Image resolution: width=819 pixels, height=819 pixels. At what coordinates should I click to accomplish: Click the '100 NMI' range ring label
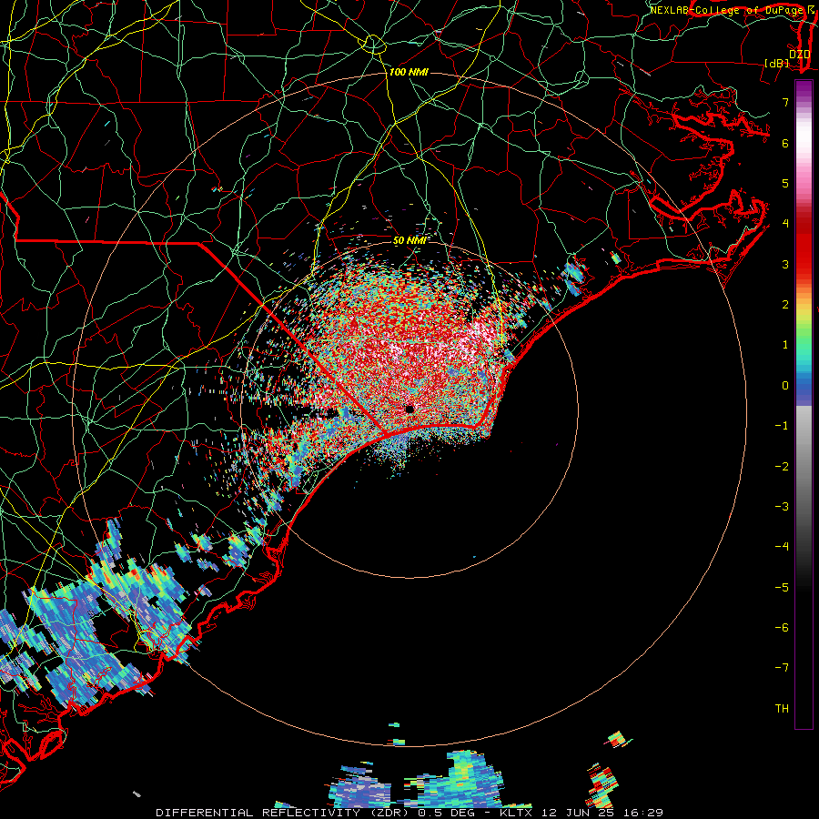pos(409,72)
